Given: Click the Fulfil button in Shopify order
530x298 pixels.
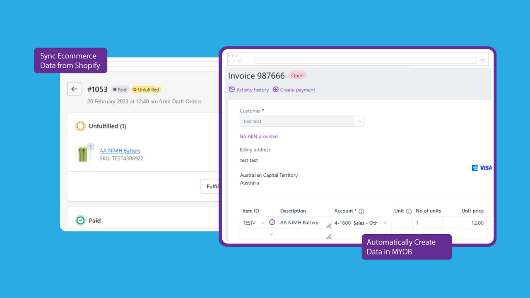Looking at the screenshot, I should click(x=210, y=186).
